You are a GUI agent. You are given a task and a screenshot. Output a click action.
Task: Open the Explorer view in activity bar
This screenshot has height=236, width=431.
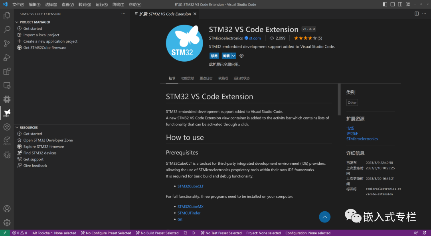tap(7, 16)
